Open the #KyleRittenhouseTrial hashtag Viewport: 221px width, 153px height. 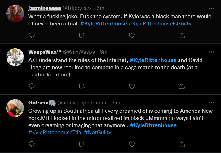click(55, 133)
